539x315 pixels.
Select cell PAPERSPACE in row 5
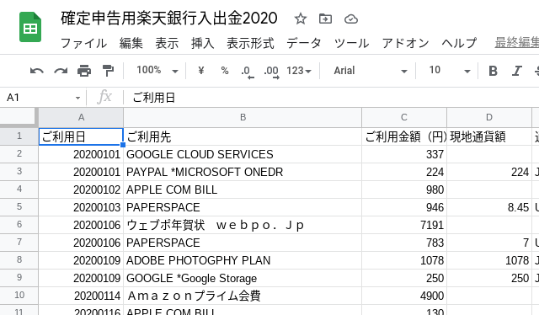click(243, 207)
